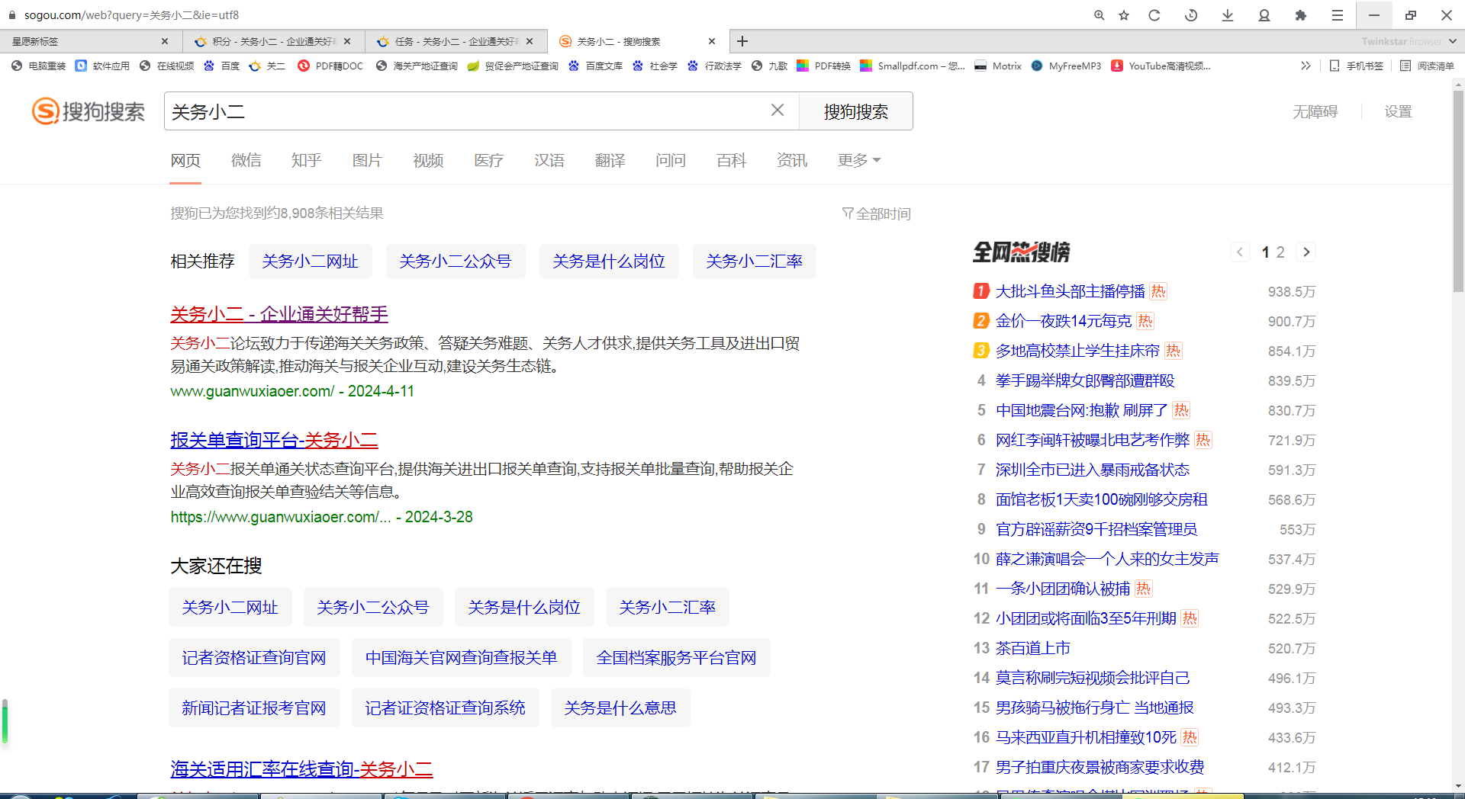1465x799 pixels.
Task: Click the 搜狗搜索 search button
Action: (x=856, y=111)
